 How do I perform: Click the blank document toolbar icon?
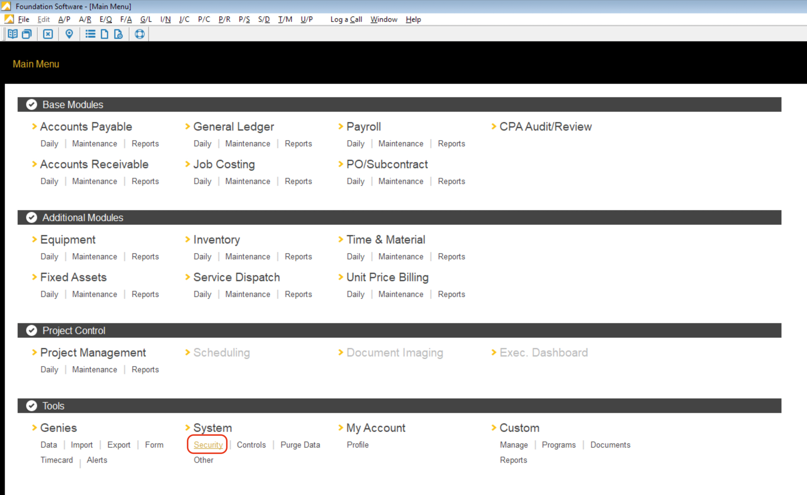[104, 34]
